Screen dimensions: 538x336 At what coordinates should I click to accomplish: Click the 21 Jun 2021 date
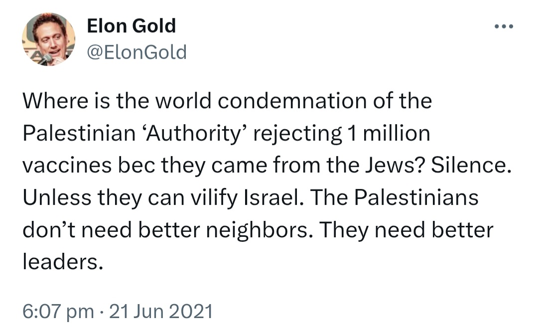tap(161, 312)
